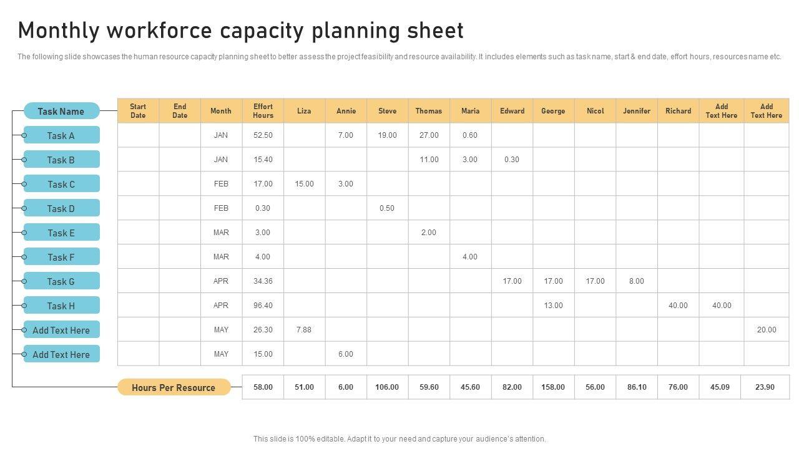Select the Task A label
Image resolution: width=799 pixels, height=449 pixels.
click(61, 136)
